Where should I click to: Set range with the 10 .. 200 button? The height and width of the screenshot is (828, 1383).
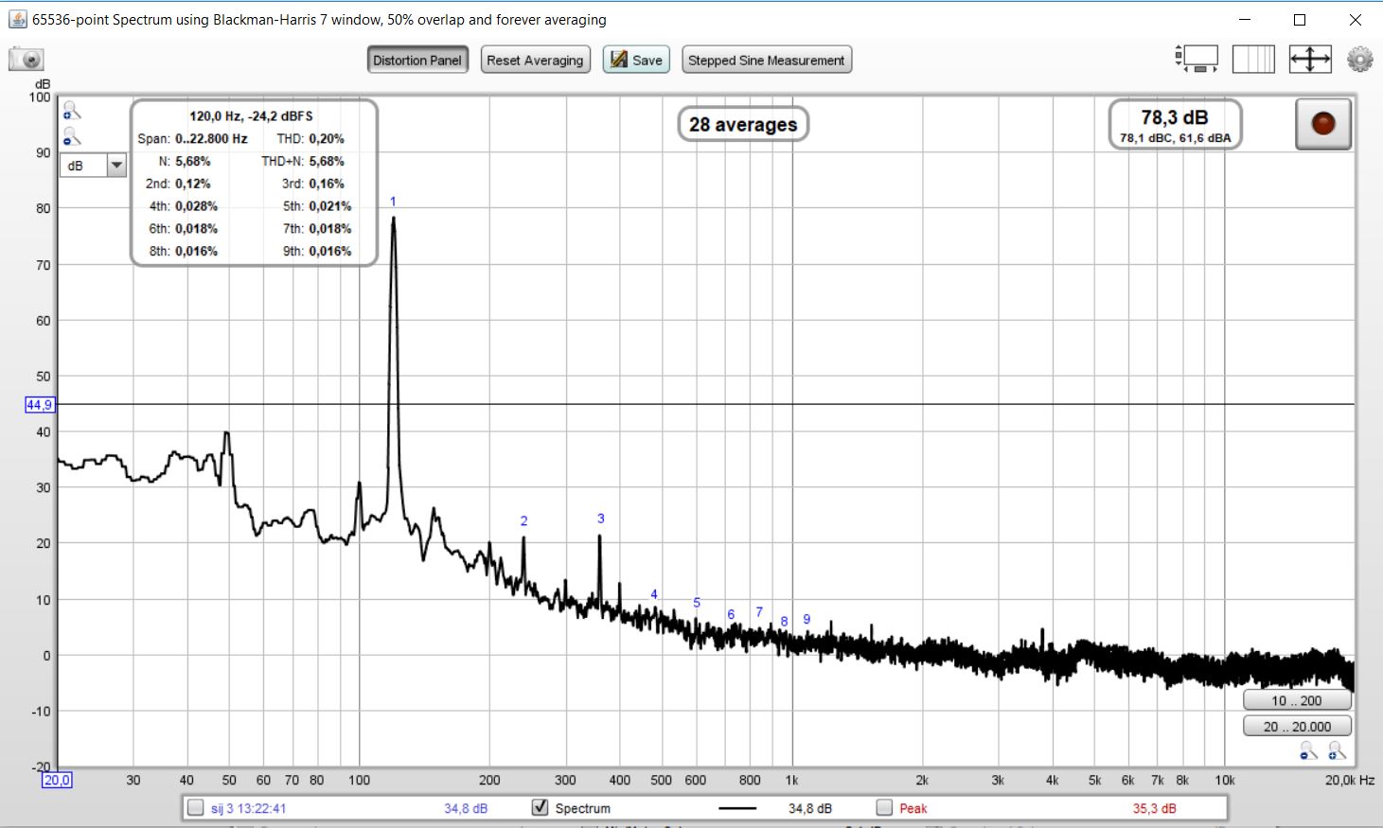1297,701
